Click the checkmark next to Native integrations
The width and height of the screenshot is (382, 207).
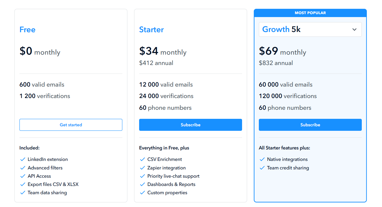pos(262,159)
